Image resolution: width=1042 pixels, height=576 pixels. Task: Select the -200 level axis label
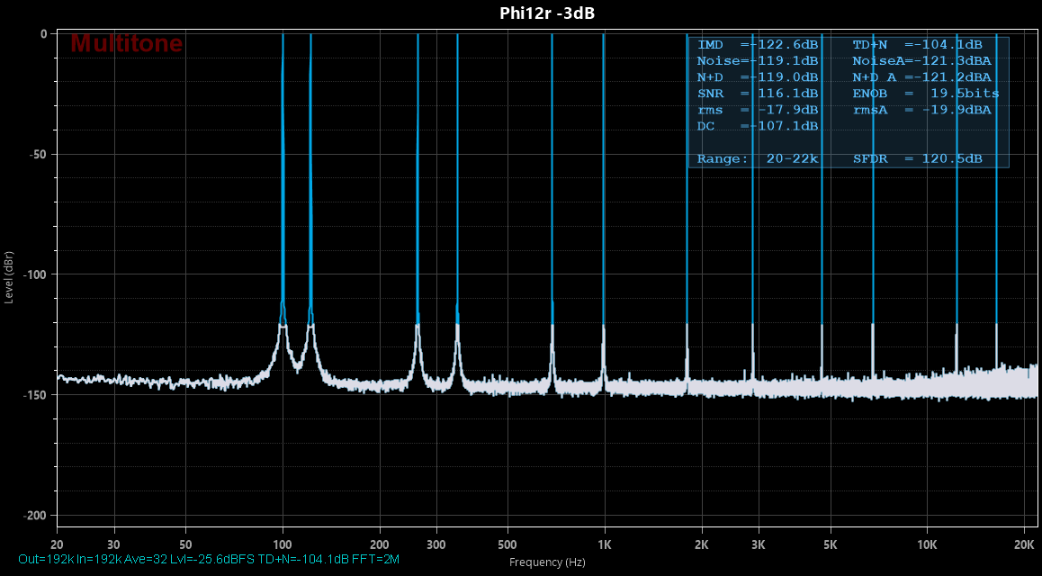coord(35,516)
